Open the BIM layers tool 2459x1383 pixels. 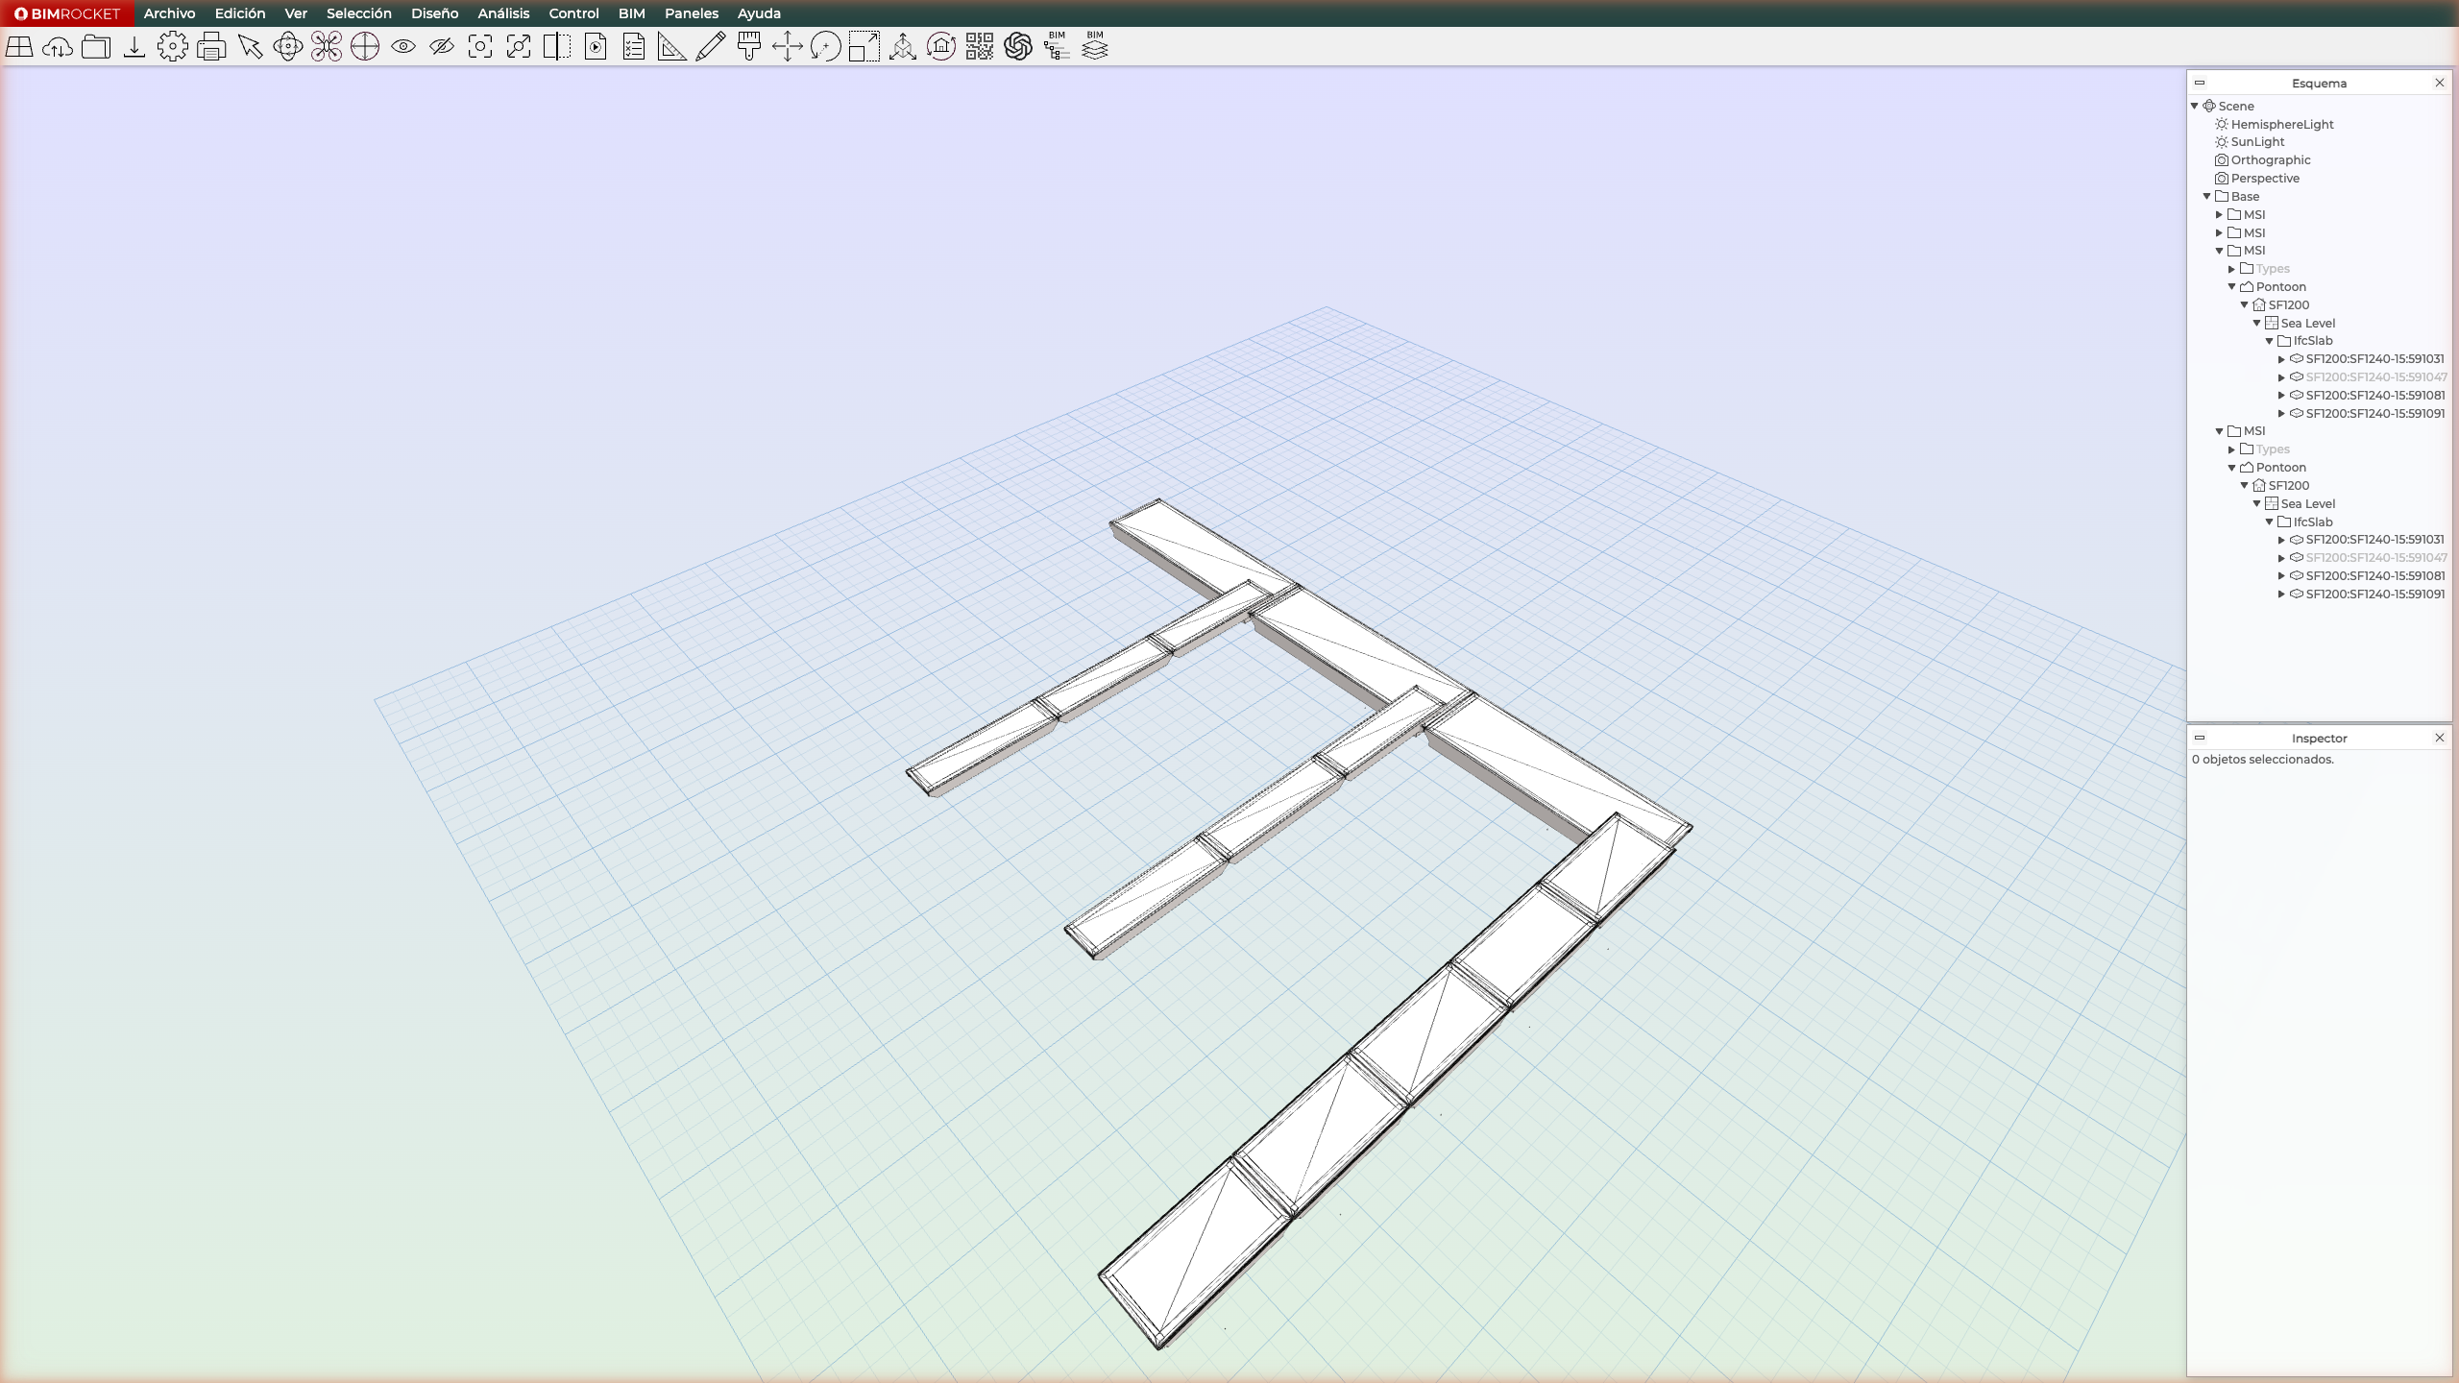[1094, 46]
